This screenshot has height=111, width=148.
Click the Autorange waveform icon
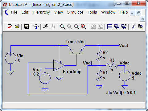tap(93, 27)
